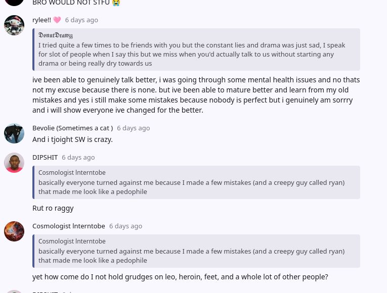The width and height of the screenshot is (387, 293).
Task: Click rylee!!'s profile avatar
Action: coord(14,25)
